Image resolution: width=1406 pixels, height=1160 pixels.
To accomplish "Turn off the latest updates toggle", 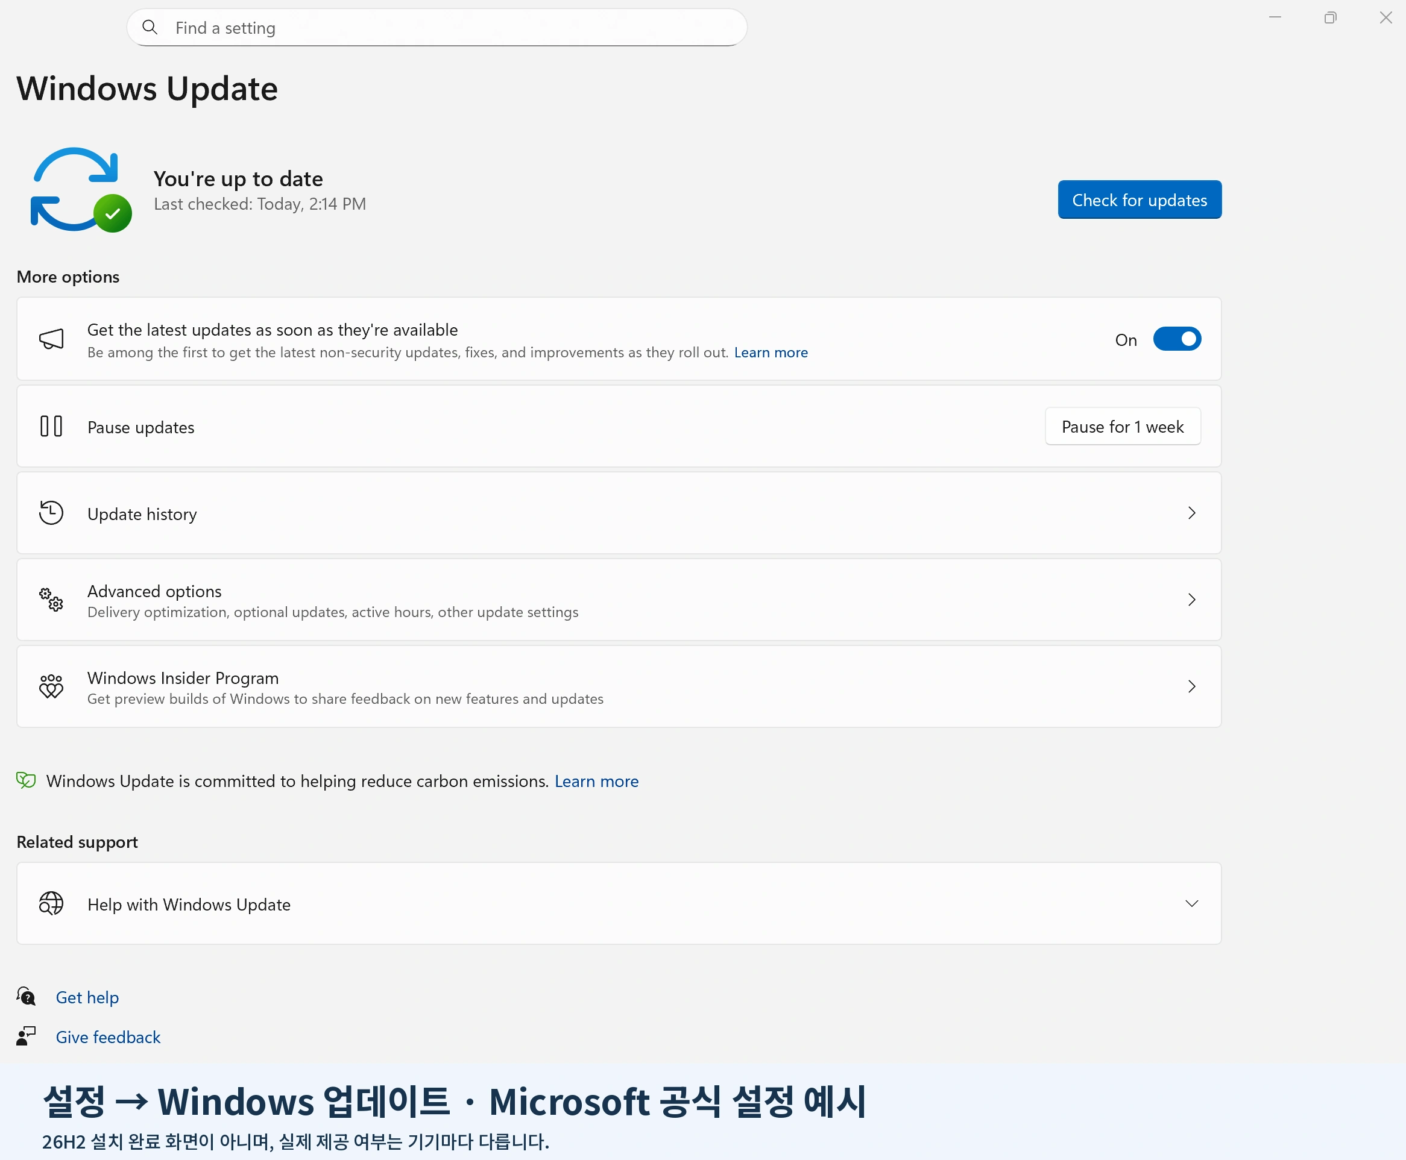I will click(1177, 339).
